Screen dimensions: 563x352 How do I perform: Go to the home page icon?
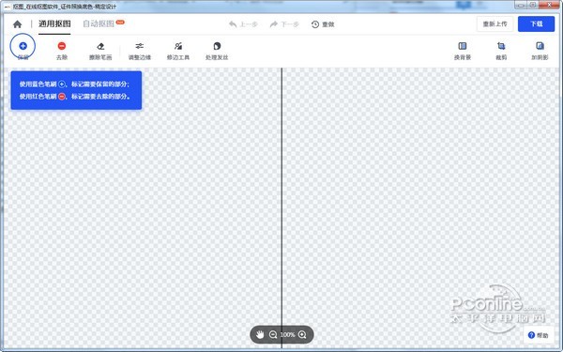click(x=17, y=24)
